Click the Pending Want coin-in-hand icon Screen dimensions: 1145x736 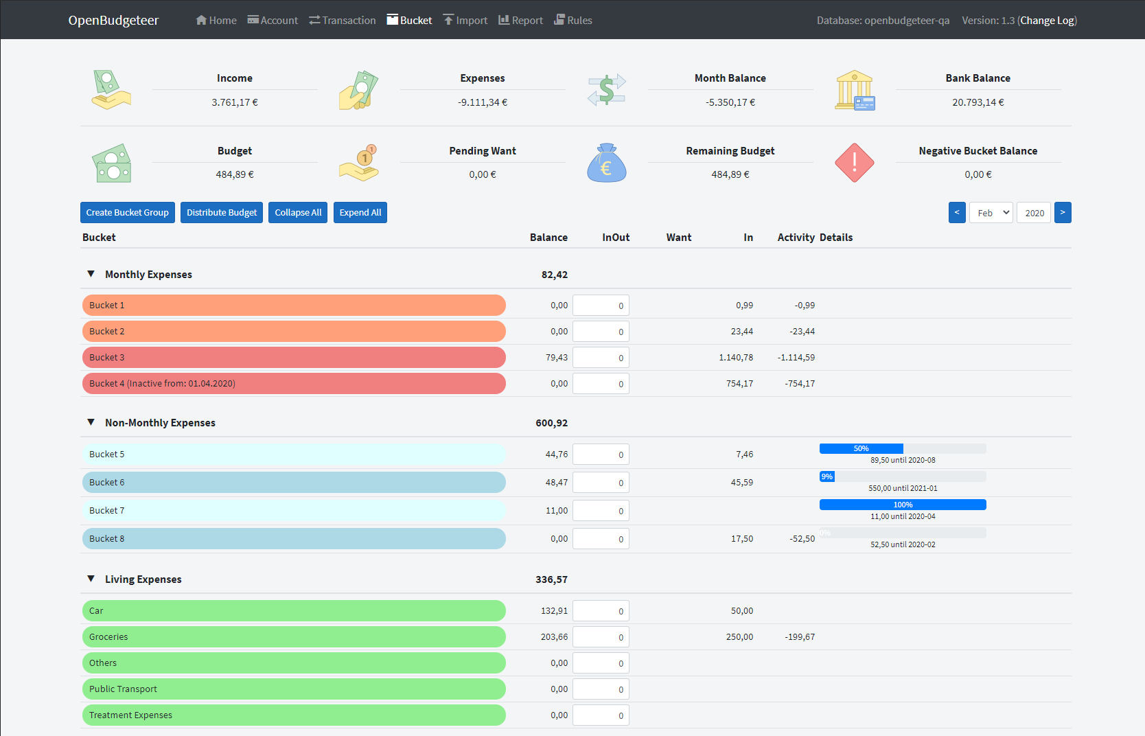point(358,163)
